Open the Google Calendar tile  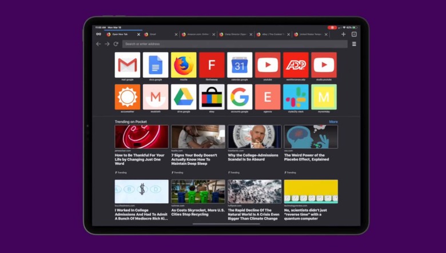click(x=240, y=65)
